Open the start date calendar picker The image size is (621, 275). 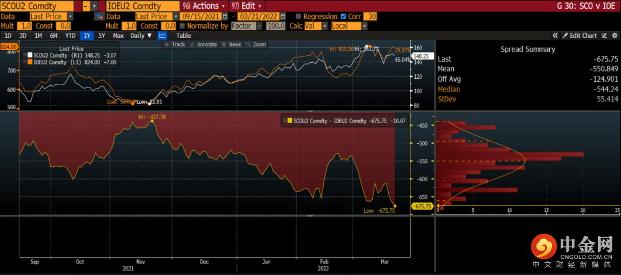tap(223, 17)
